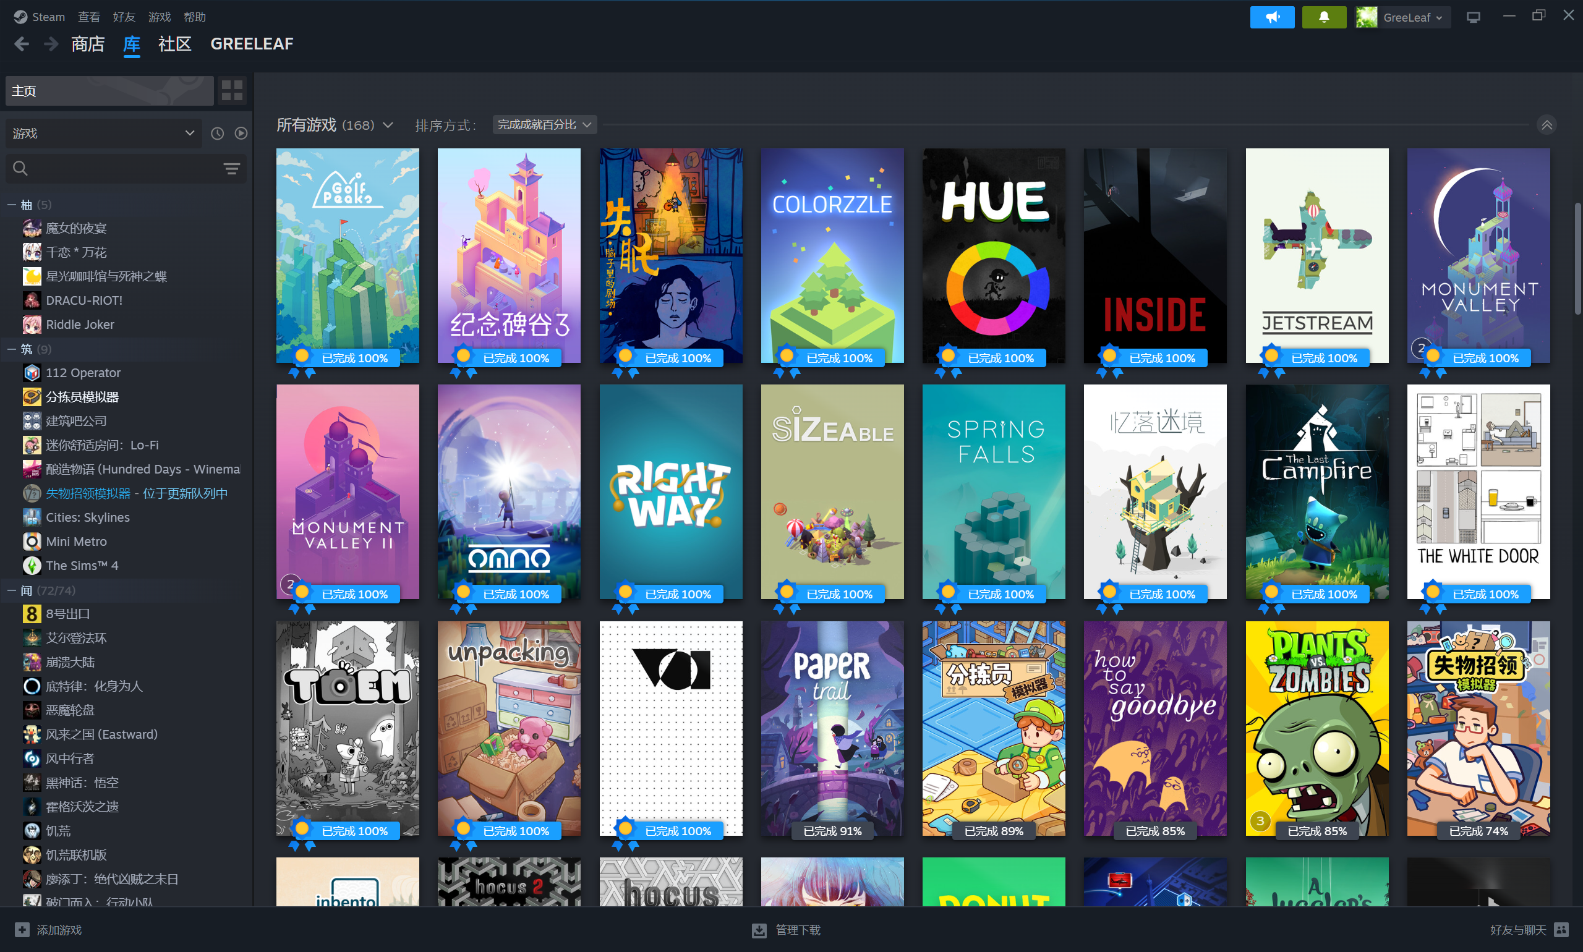The width and height of the screenshot is (1583, 952).
Task: Click the Big Picture mode monitor icon
Action: click(1474, 17)
